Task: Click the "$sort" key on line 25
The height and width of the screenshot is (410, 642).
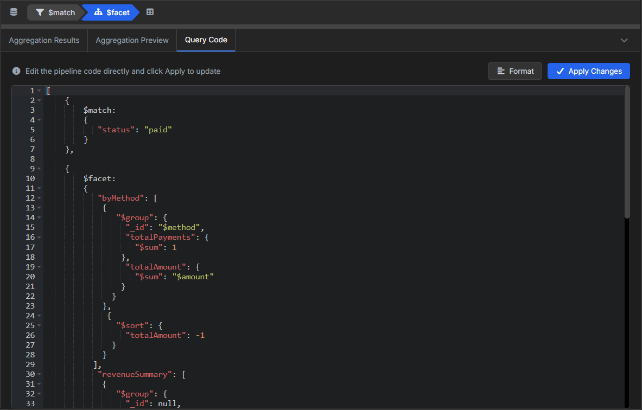Action: click(132, 326)
